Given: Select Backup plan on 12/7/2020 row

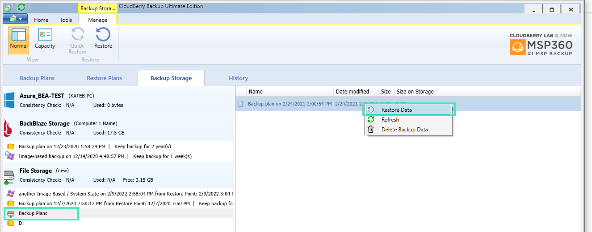Looking at the screenshot, I should pos(118,204).
